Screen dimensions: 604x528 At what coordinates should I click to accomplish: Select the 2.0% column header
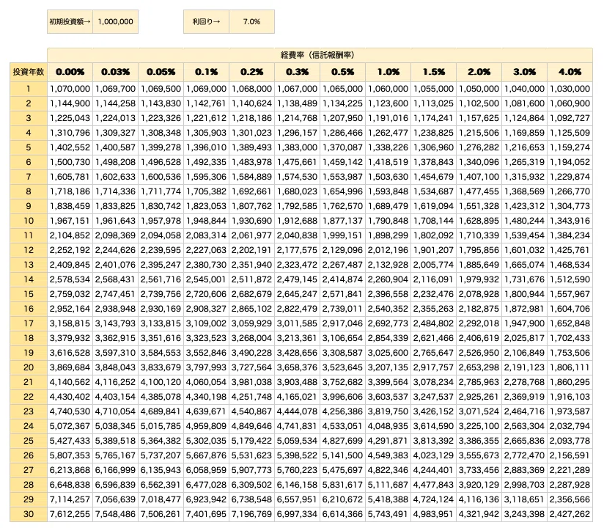pyautogui.click(x=479, y=72)
